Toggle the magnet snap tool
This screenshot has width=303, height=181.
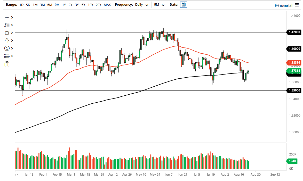pos(7,64)
